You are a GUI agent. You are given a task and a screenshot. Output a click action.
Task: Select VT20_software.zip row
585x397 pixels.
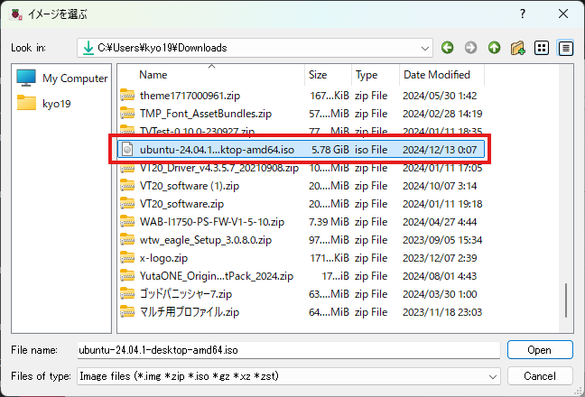coord(301,204)
